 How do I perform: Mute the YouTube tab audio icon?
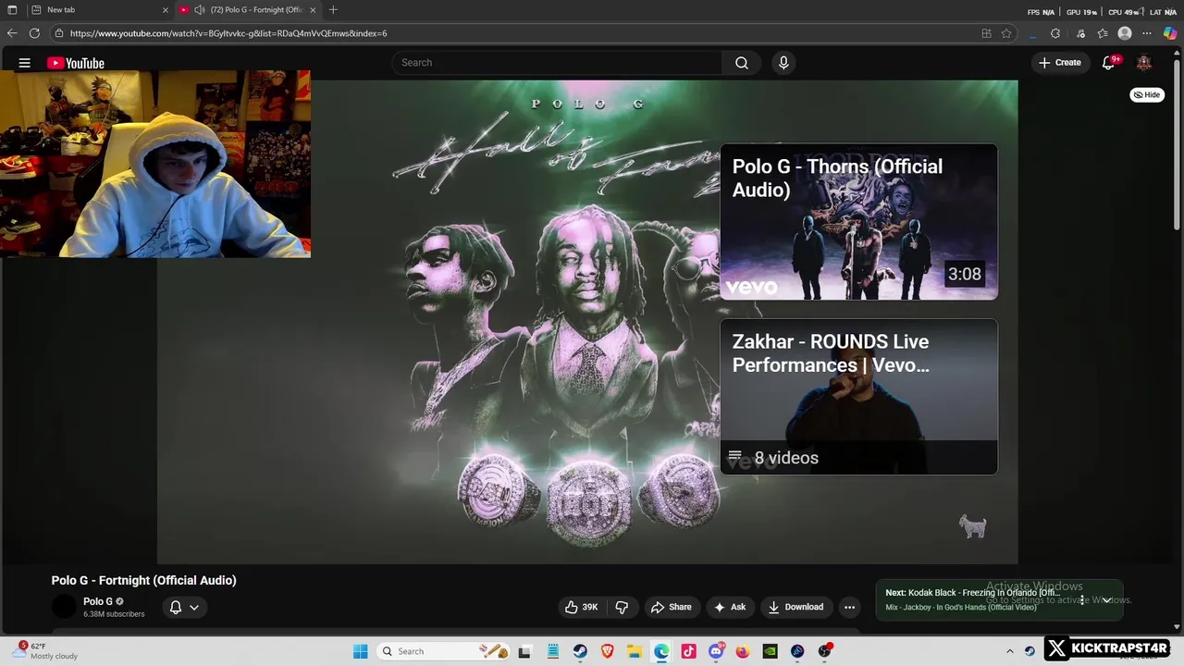(x=199, y=10)
